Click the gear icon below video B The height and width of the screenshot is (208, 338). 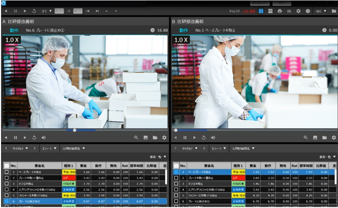pos(333,137)
